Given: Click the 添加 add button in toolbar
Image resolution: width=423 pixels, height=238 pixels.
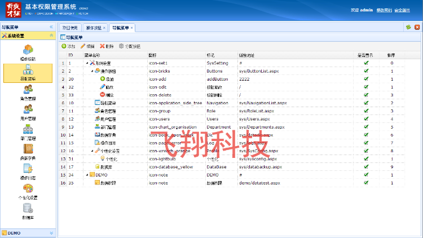Looking at the screenshot, I should click(x=68, y=46).
